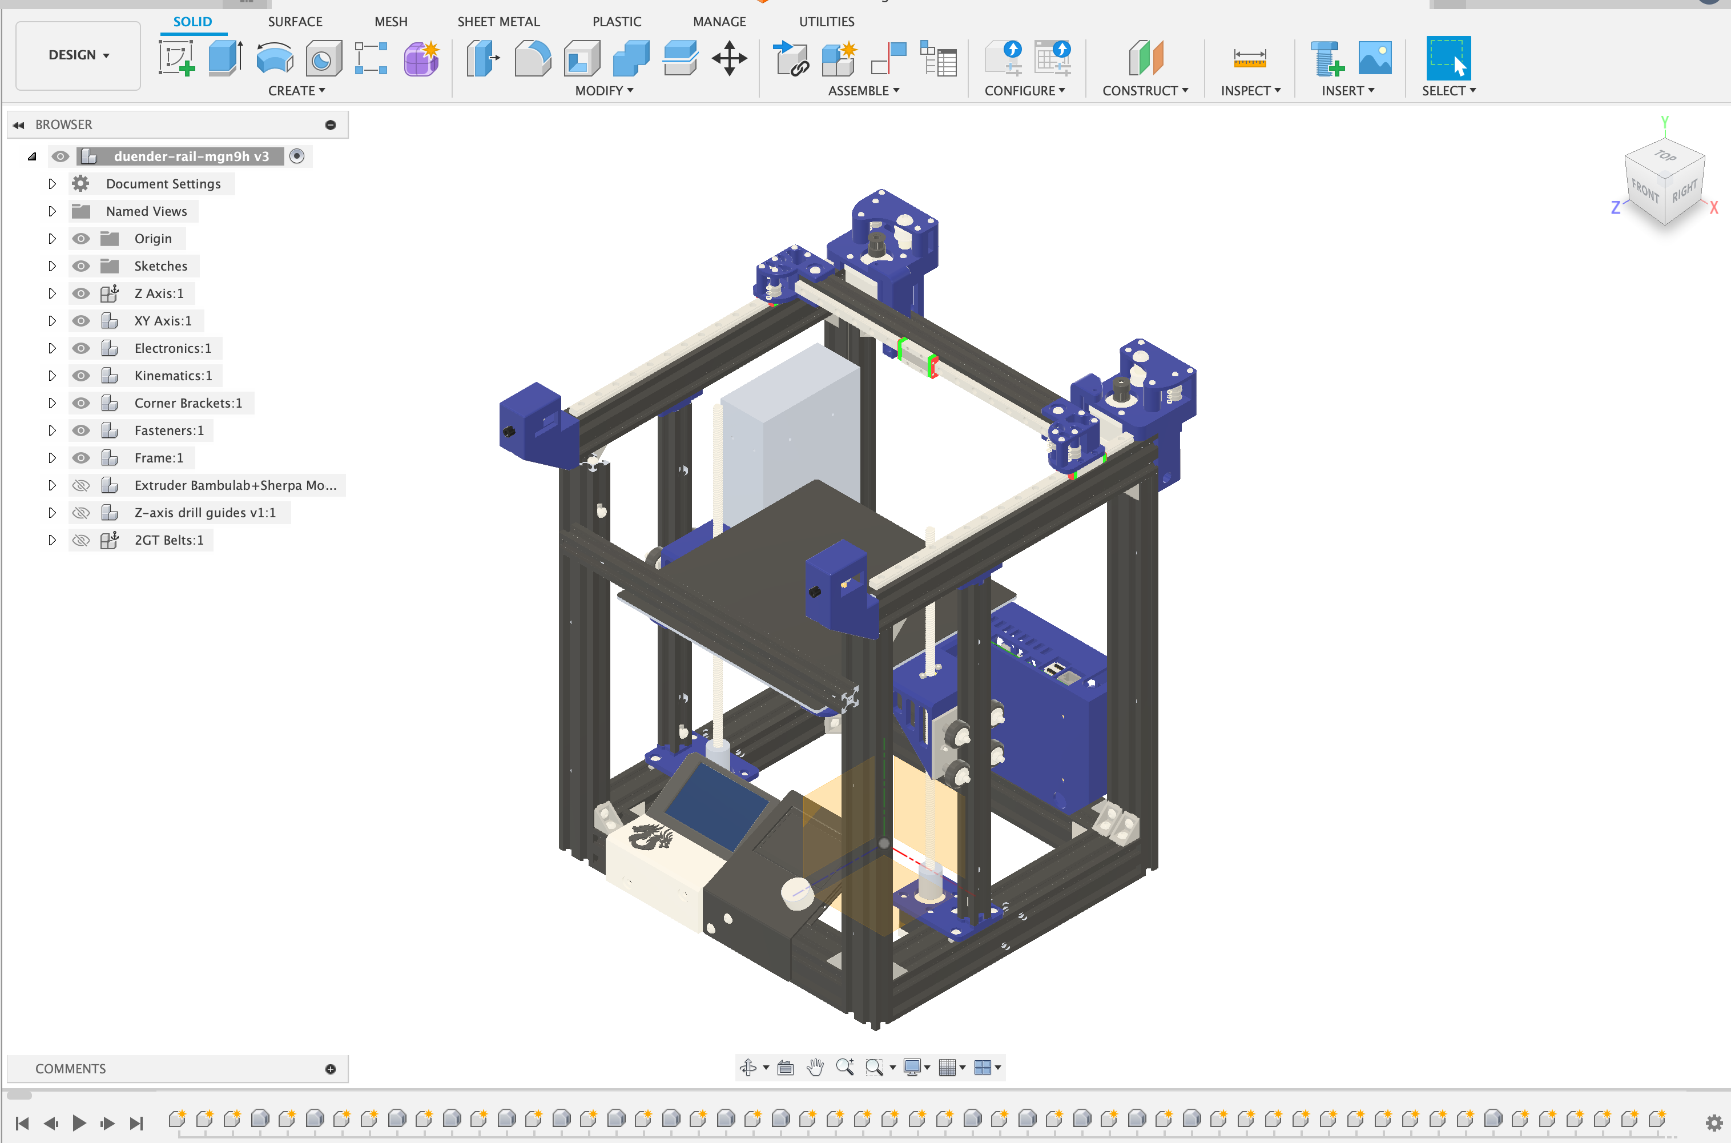Select the Fillet tool in Modify
The width and height of the screenshot is (1731, 1143).
pyautogui.click(x=532, y=58)
